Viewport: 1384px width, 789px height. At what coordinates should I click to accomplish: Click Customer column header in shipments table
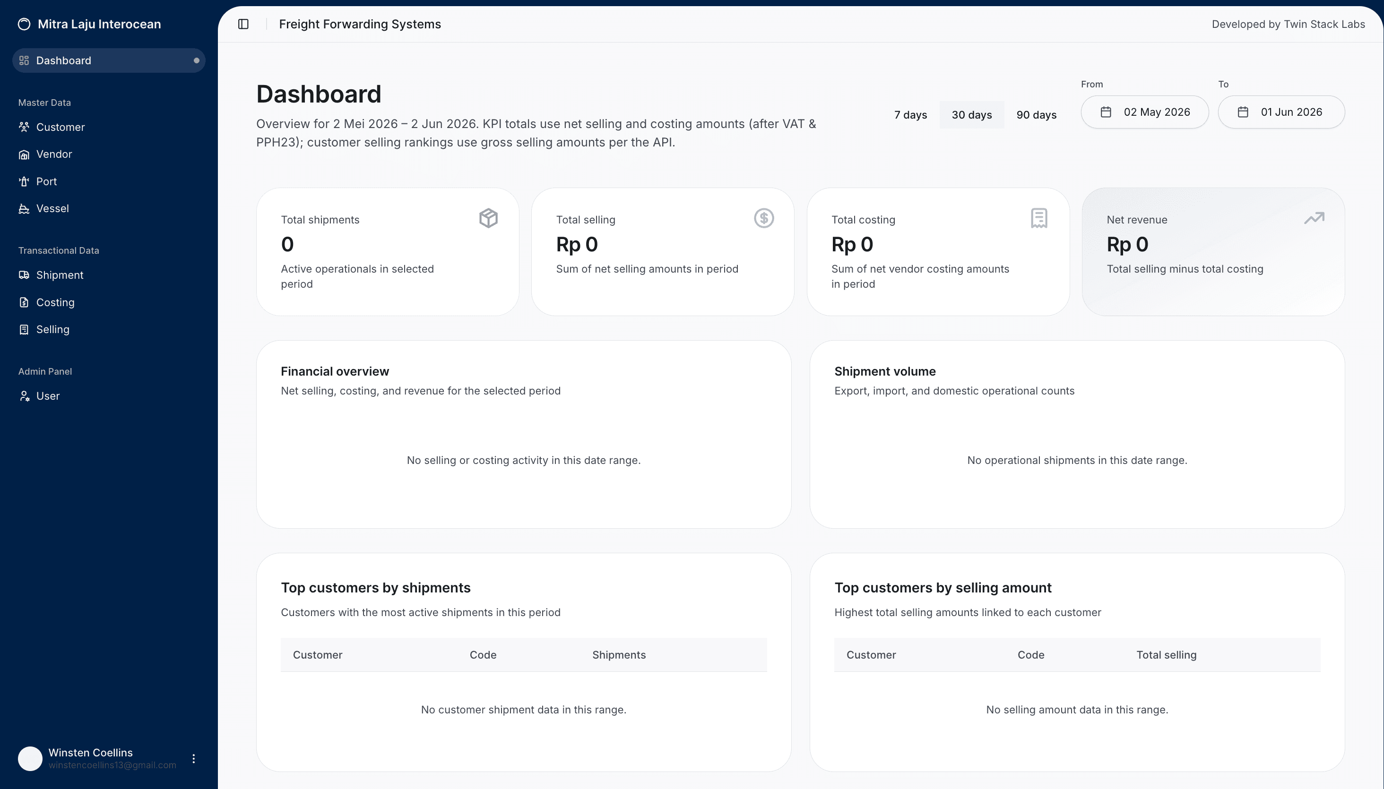pyautogui.click(x=318, y=655)
